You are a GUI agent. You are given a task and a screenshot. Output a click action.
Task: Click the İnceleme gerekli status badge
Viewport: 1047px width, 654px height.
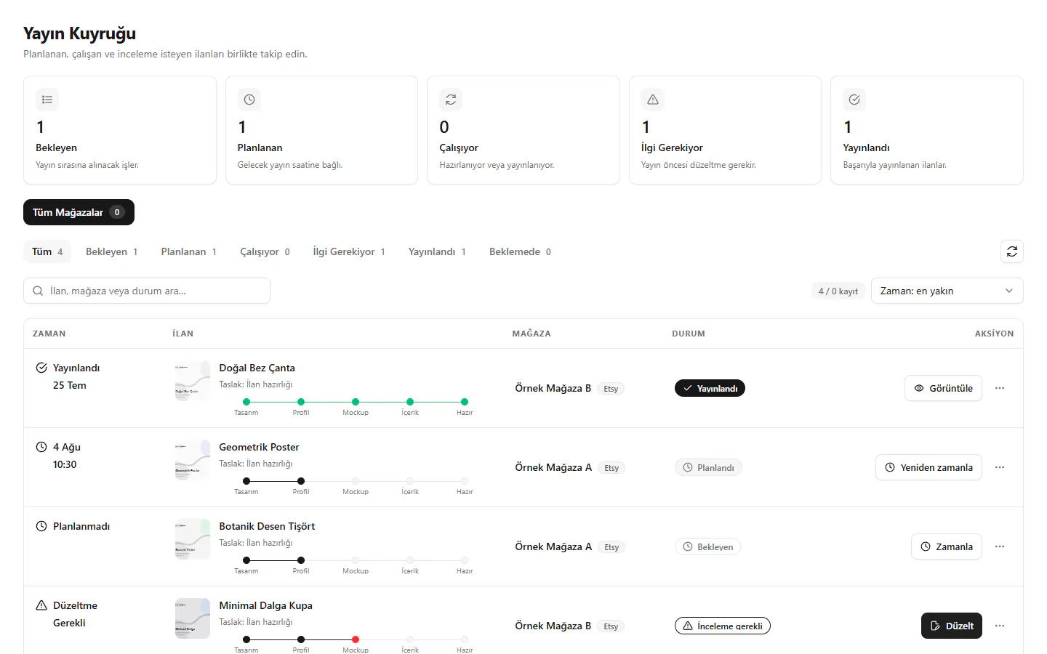tap(723, 626)
